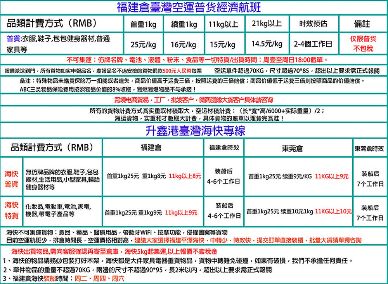
Task: Click the 東莞倉時效 header
Action: 369,149
